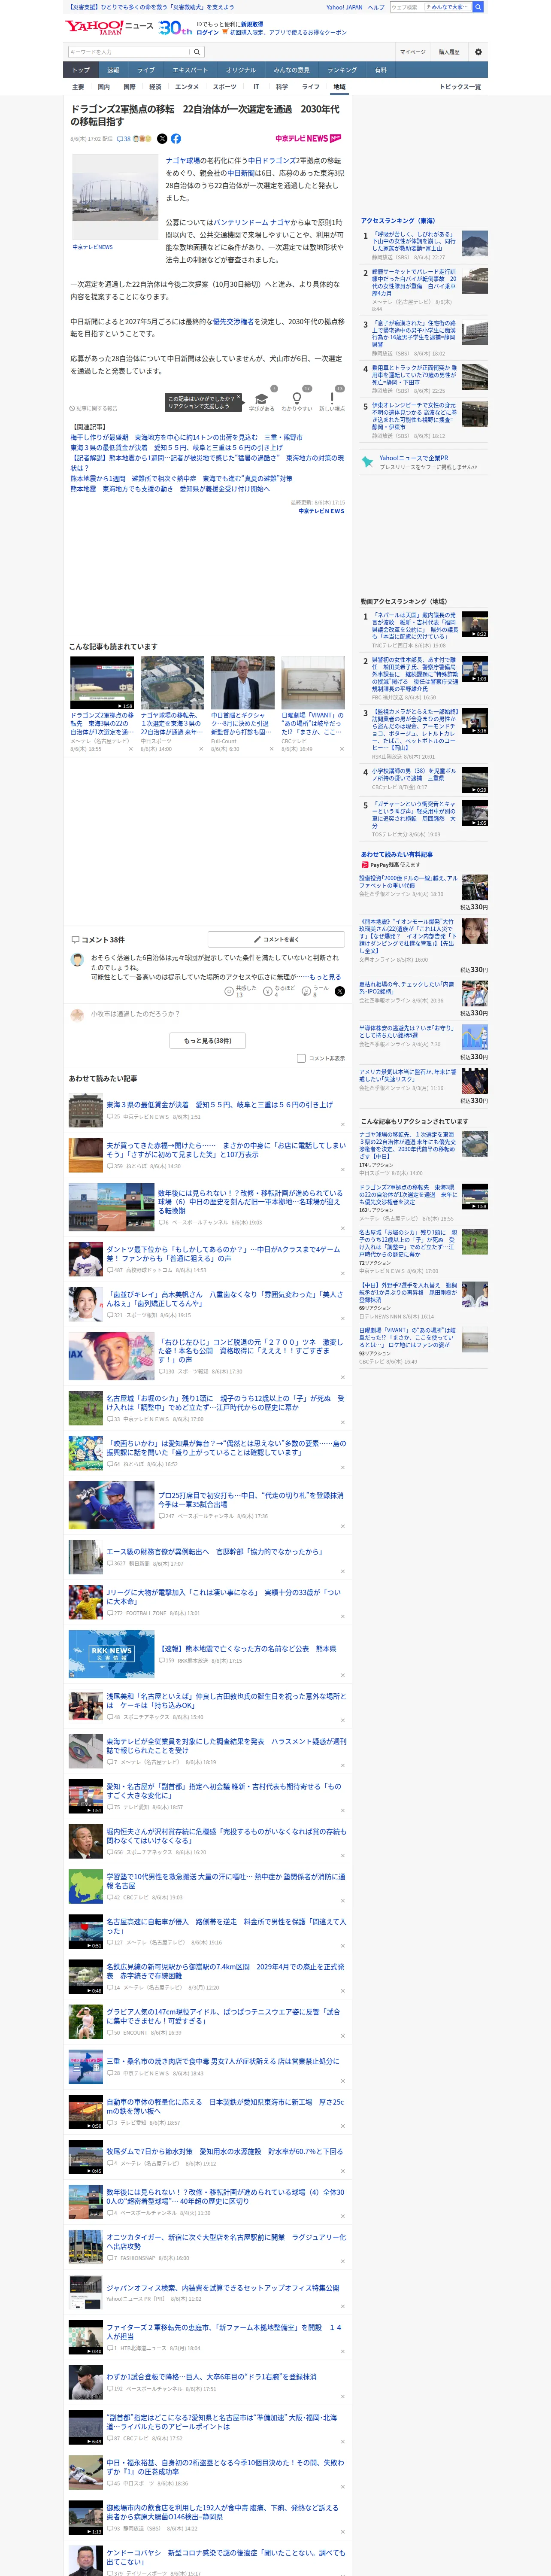Toggle the コメント非表示 checkbox
Screen dimensions: 551x2576
[301, 1058]
